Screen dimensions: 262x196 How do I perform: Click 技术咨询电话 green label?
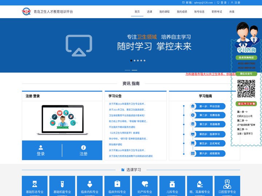(x=246, y=57)
